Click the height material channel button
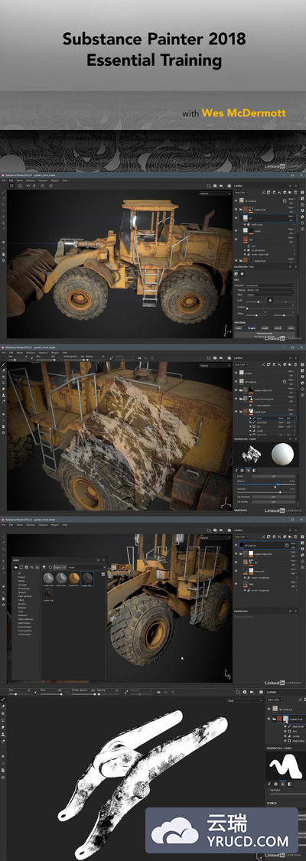Viewport: 306px width, 861px height. click(x=252, y=328)
